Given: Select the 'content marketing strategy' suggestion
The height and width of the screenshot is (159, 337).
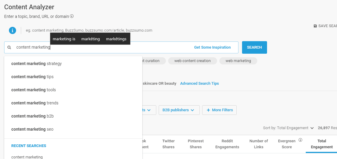Looking at the screenshot, I should 36,64.
